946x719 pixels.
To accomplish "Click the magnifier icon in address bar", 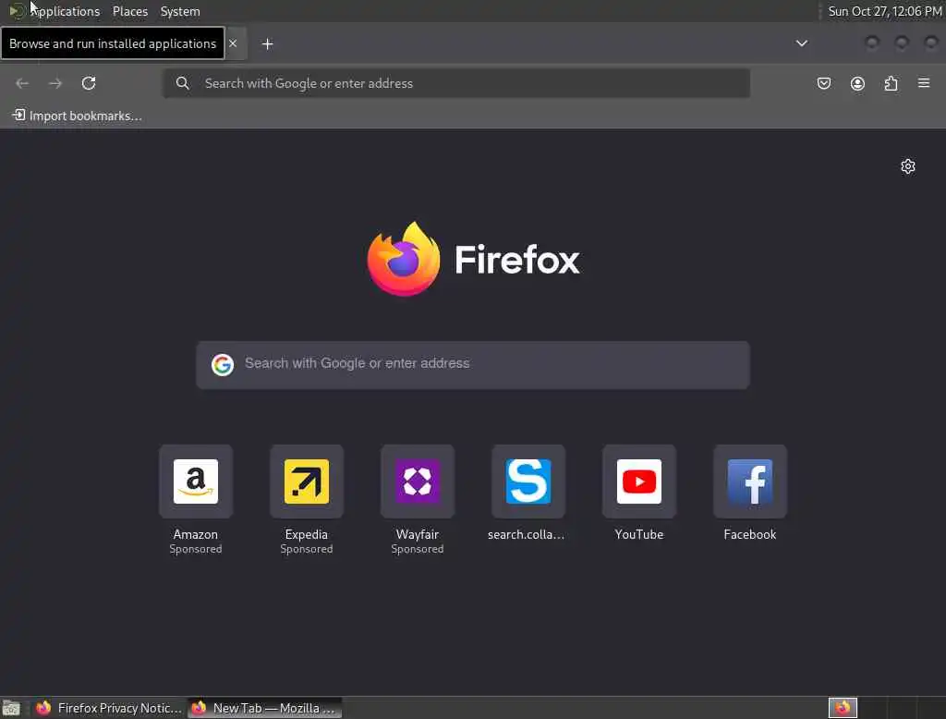I will [x=182, y=83].
